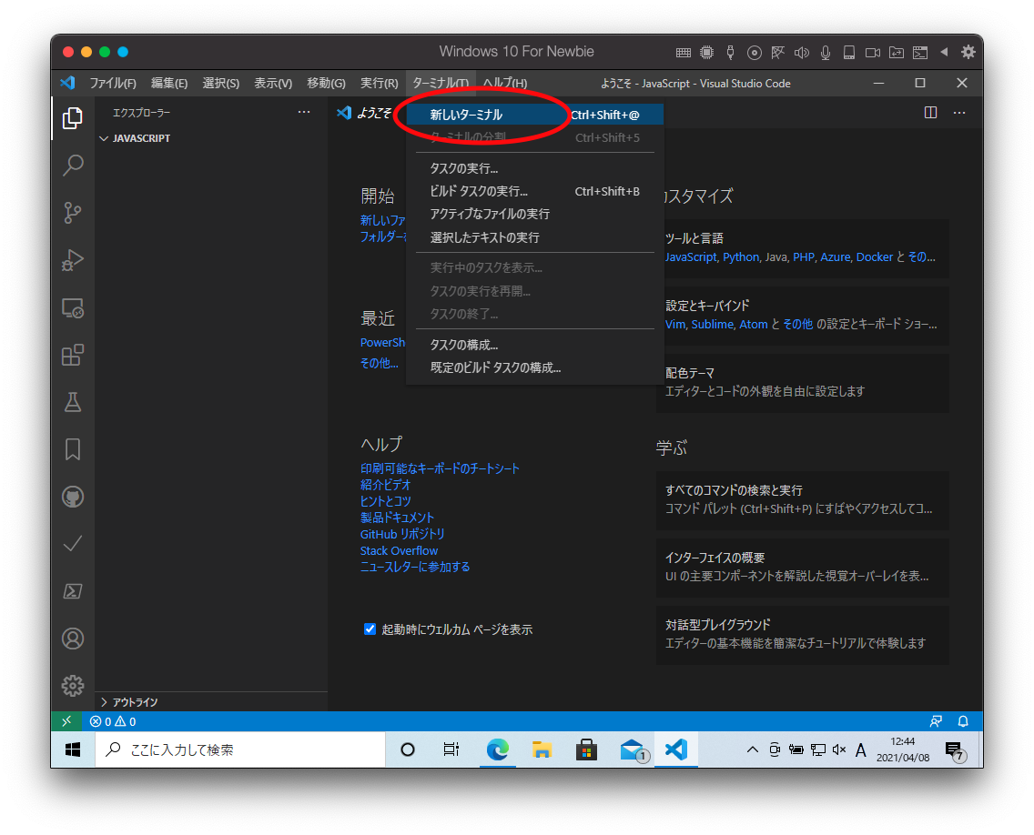Open the Extensions view

pyautogui.click(x=73, y=355)
